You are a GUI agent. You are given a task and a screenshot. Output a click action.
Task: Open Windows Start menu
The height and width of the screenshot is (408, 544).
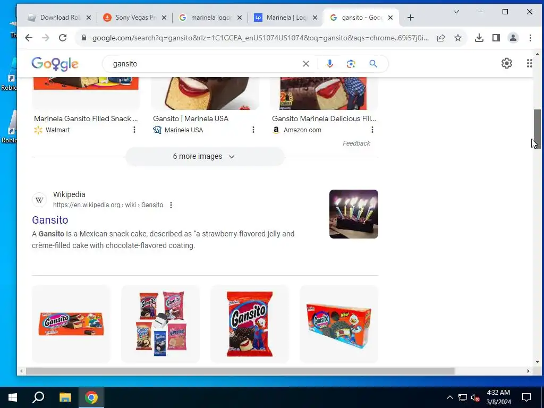click(13, 397)
